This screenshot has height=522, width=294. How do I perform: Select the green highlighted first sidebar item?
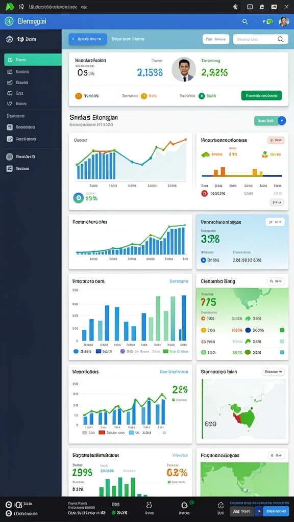33,60
